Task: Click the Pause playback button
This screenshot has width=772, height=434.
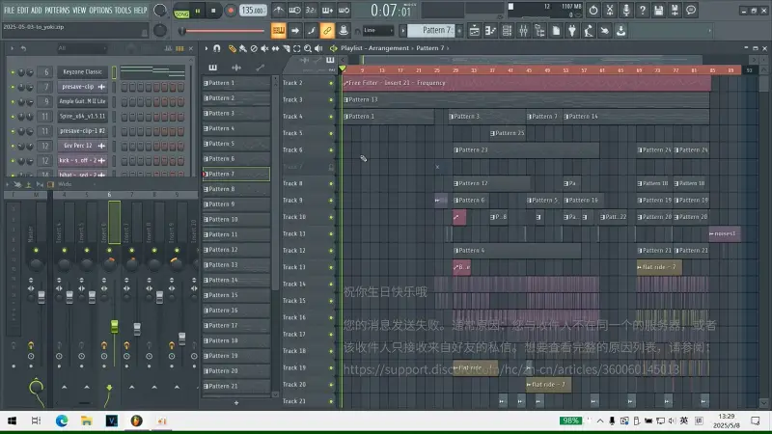Action: [x=198, y=11]
